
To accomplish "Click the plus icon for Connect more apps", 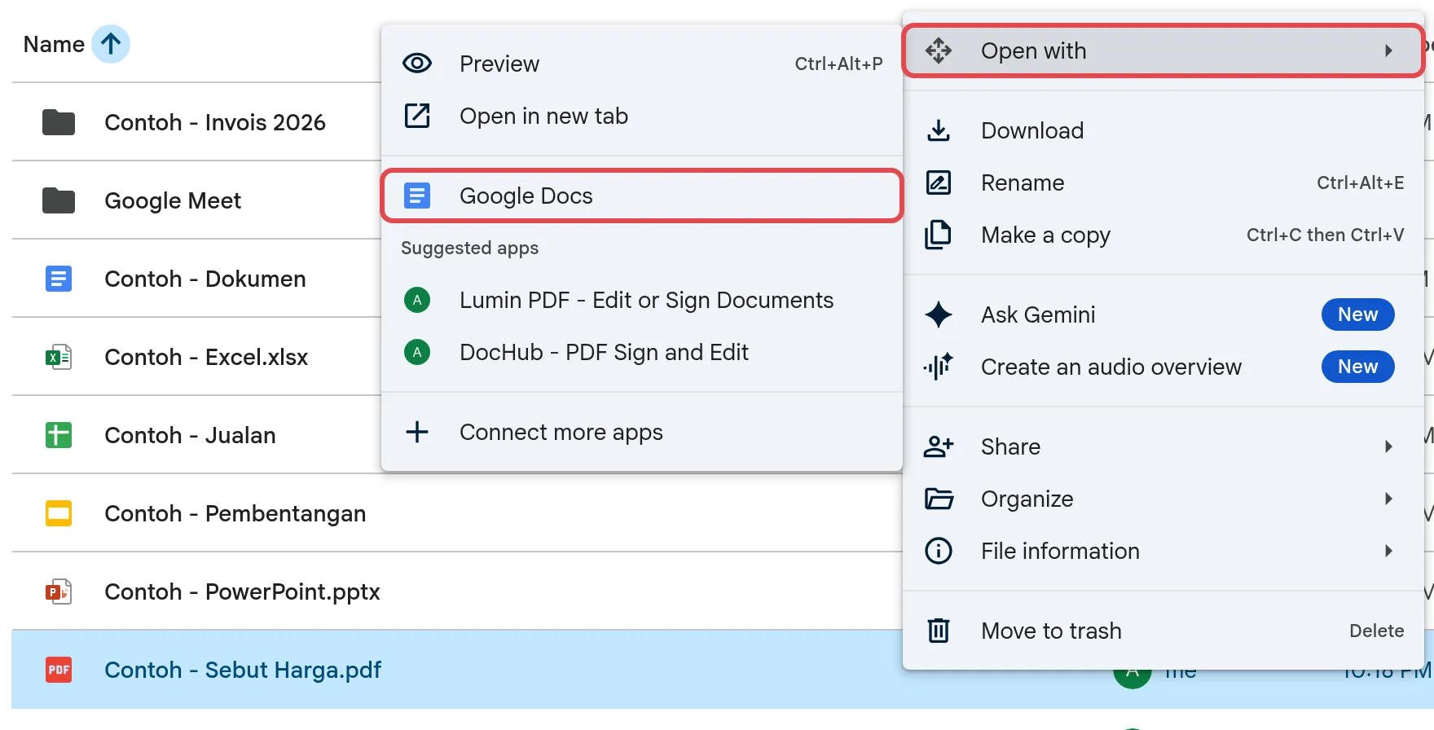I will point(417,432).
